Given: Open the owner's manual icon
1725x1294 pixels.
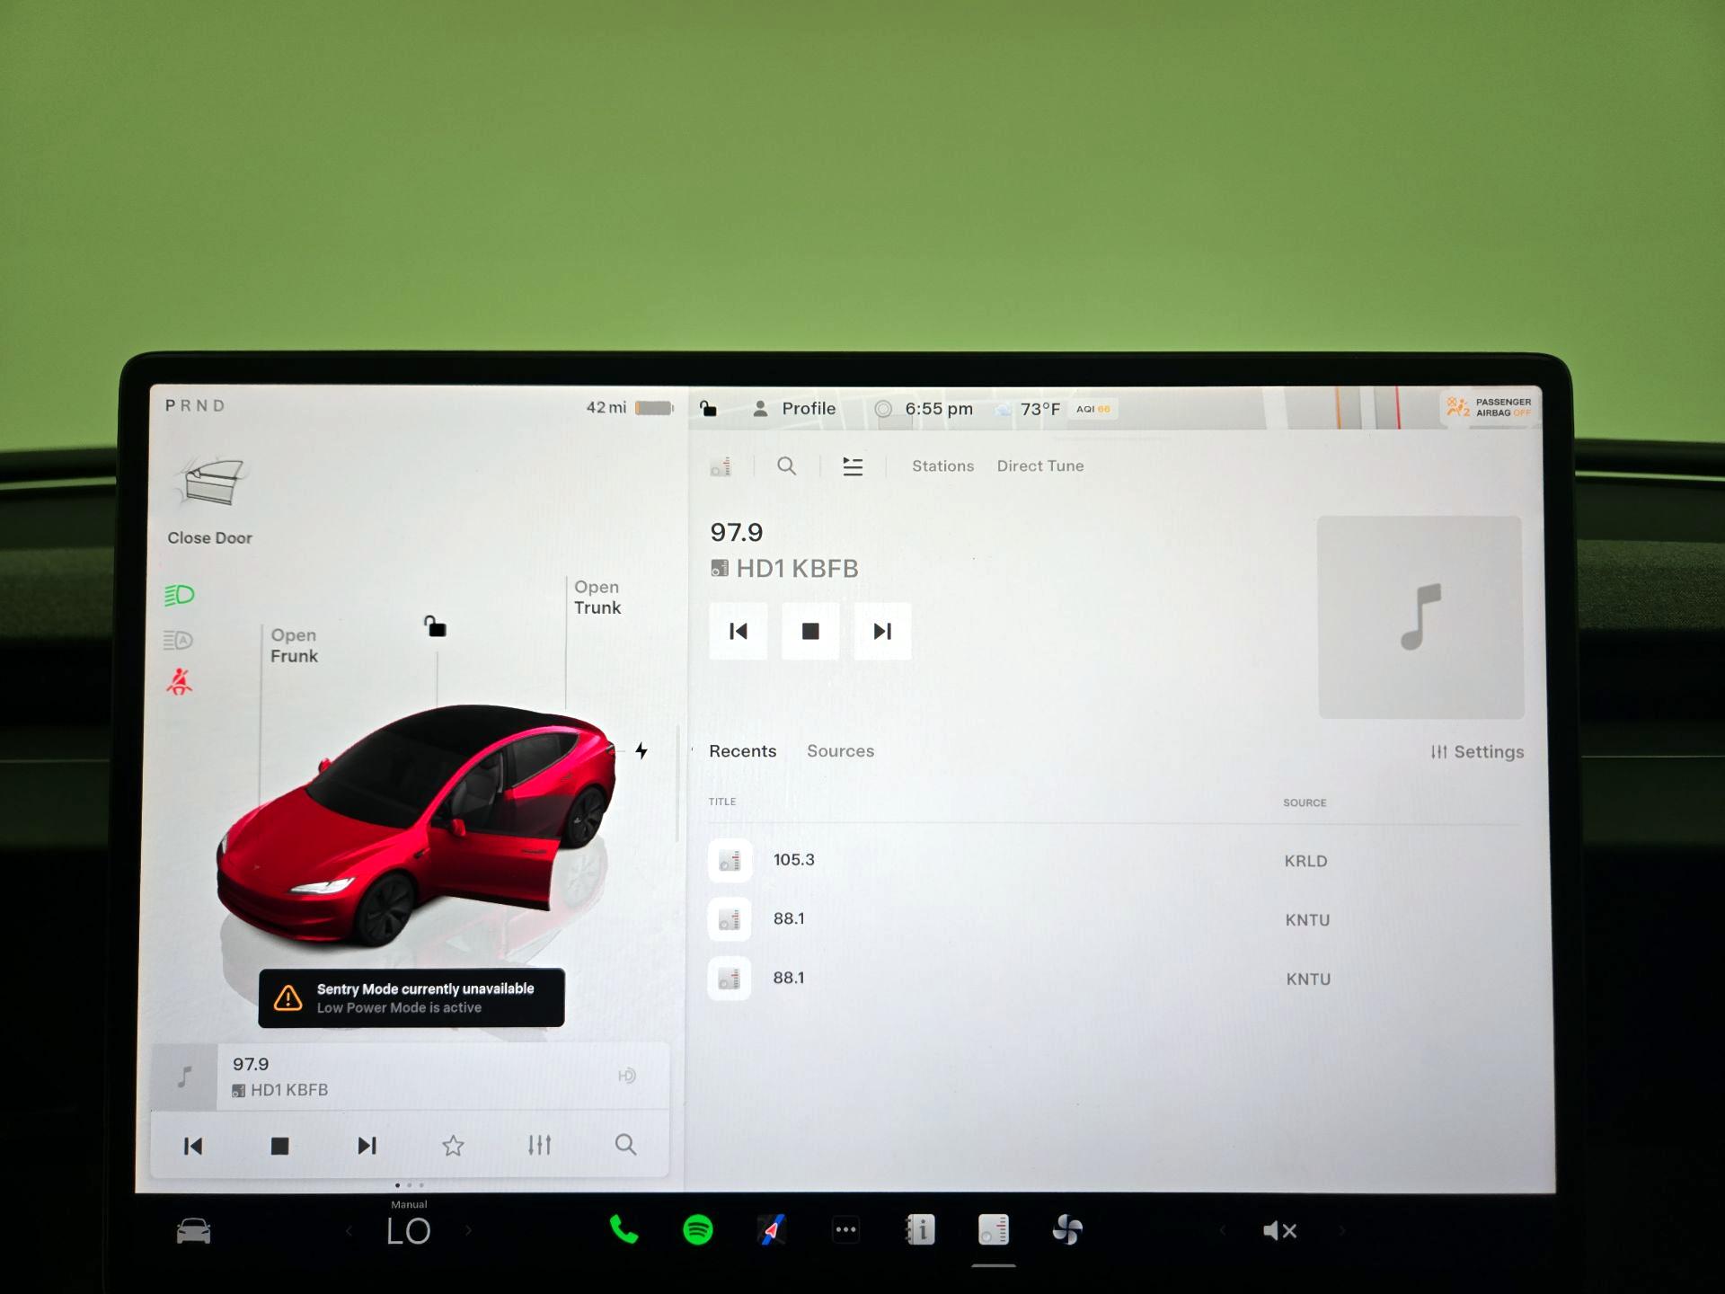Looking at the screenshot, I should tap(920, 1229).
